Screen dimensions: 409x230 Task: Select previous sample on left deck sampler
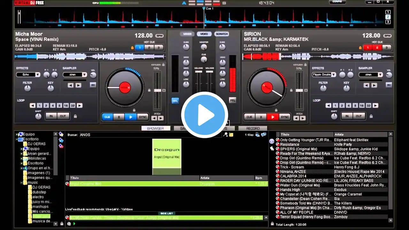(71, 85)
